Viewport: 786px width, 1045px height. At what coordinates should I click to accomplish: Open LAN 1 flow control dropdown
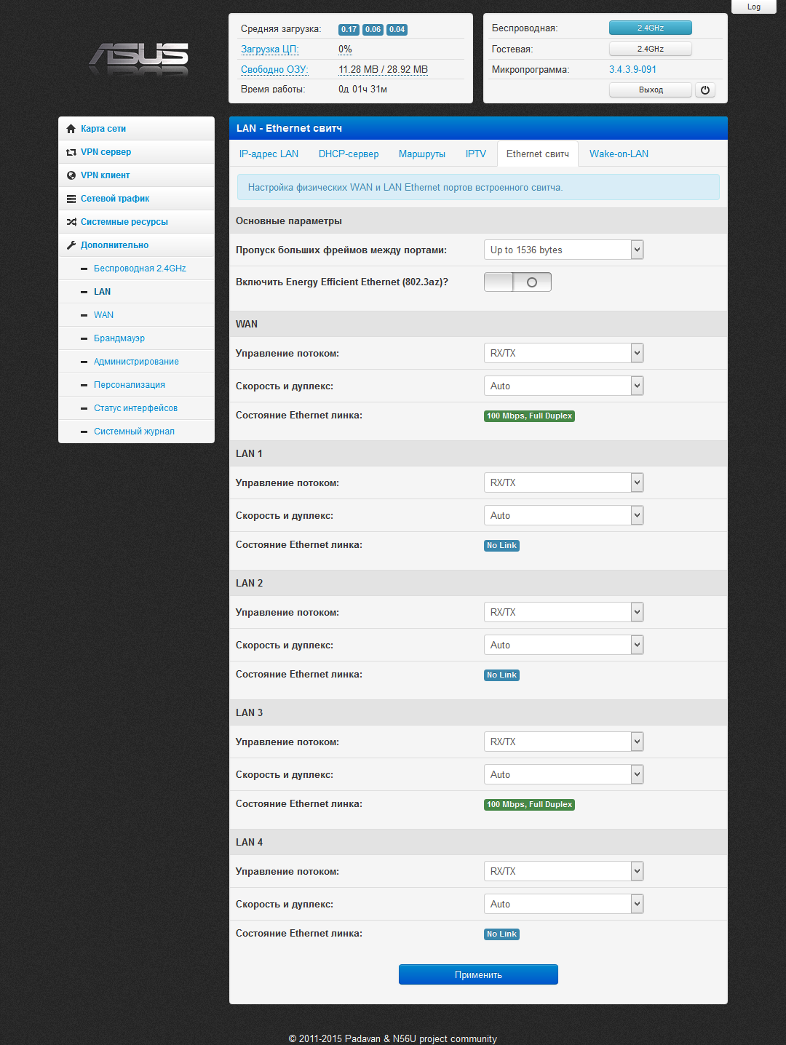click(x=563, y=482)
